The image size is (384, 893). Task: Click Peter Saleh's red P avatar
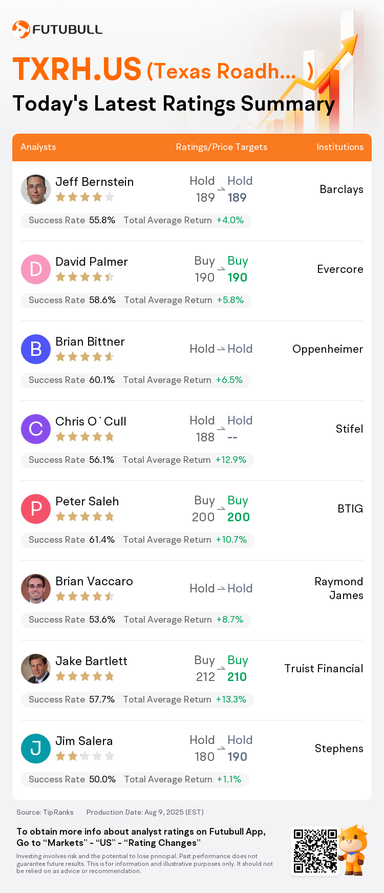coord(36,509)
